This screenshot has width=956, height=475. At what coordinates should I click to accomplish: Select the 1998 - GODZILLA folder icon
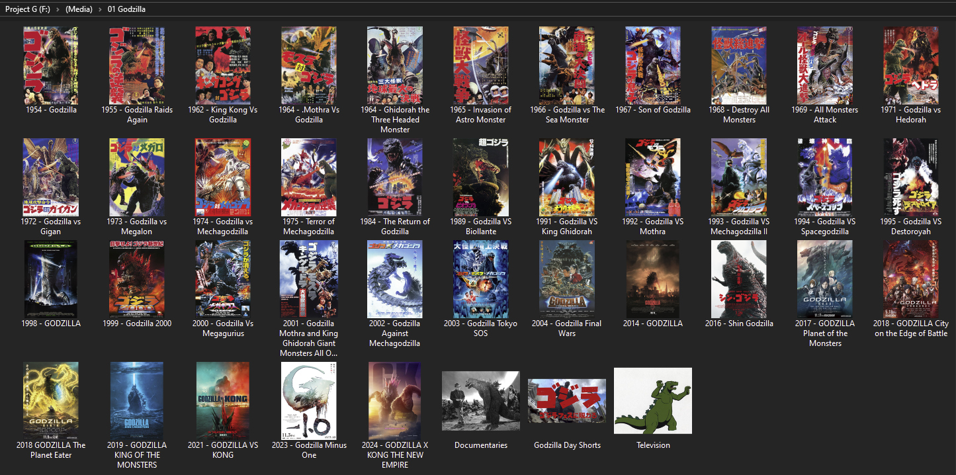pyautogui.click(x=51, y=279)
